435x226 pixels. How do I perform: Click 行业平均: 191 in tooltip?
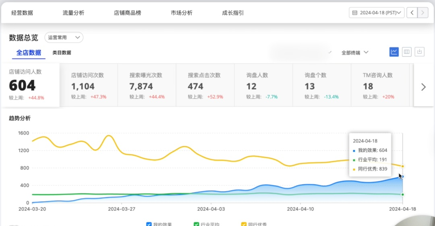[370, 160]
